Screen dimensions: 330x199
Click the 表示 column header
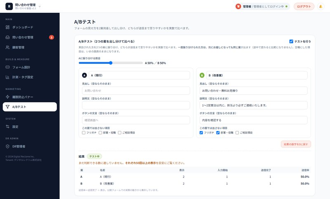182,170
